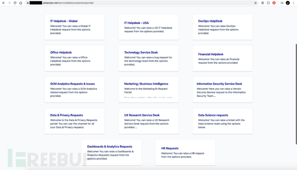
Task: Open the red Opera-style extension icon
Action: coord(274,3)
